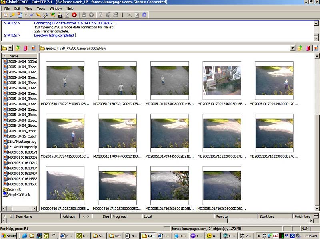Click the Execute exclamation mark icon

(x=122, y=15)
